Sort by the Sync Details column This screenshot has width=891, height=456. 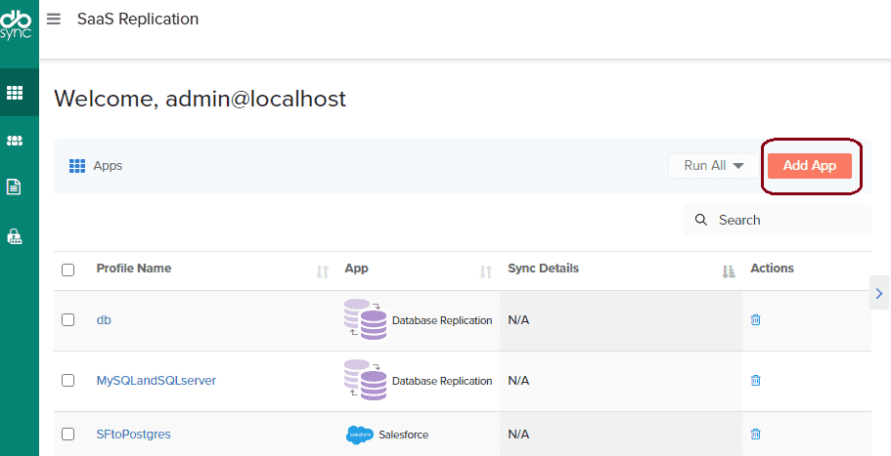727,272
